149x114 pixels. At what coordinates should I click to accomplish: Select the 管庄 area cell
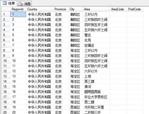tap(96, 35)
